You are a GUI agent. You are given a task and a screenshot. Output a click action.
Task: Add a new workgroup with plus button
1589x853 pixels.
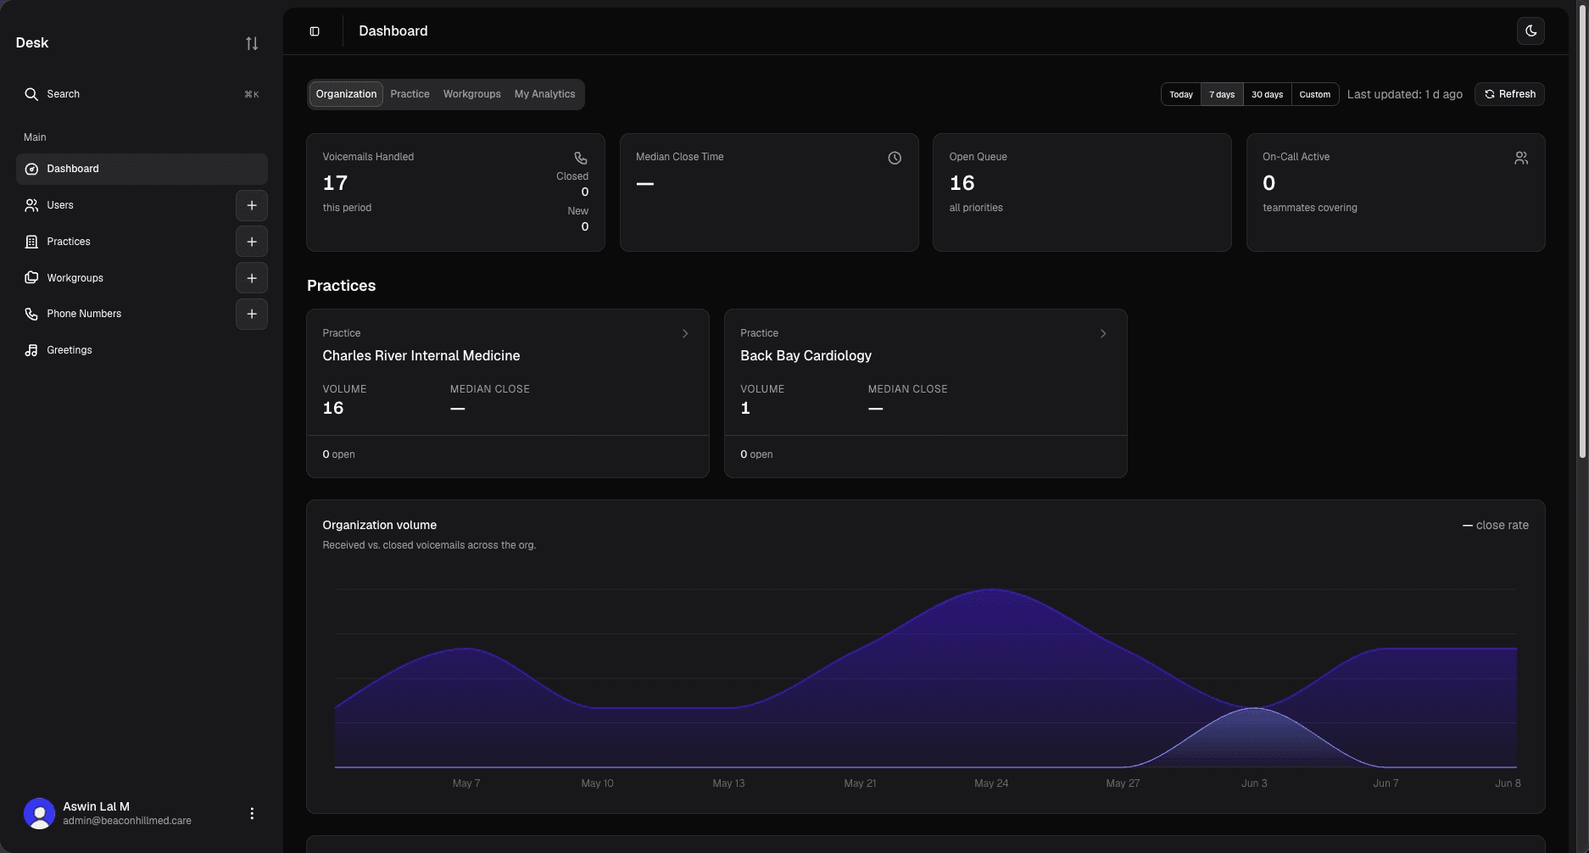click(x=252, y=278)
